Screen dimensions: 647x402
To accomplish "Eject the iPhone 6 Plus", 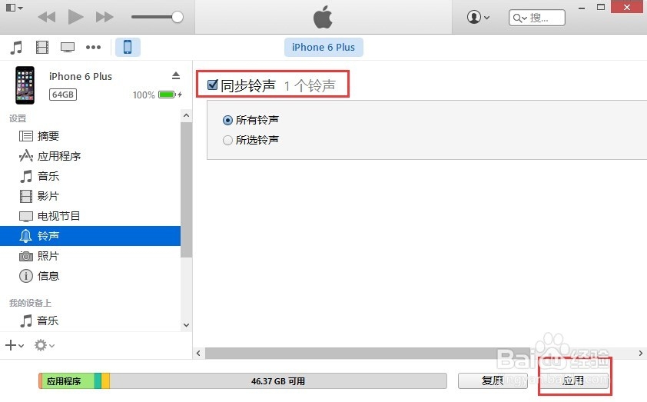I will pyautogui.click(x=176, y=75).
